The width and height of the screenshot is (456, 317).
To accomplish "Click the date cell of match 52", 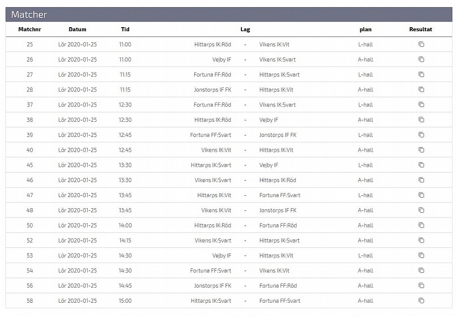I will coord(77,241).
